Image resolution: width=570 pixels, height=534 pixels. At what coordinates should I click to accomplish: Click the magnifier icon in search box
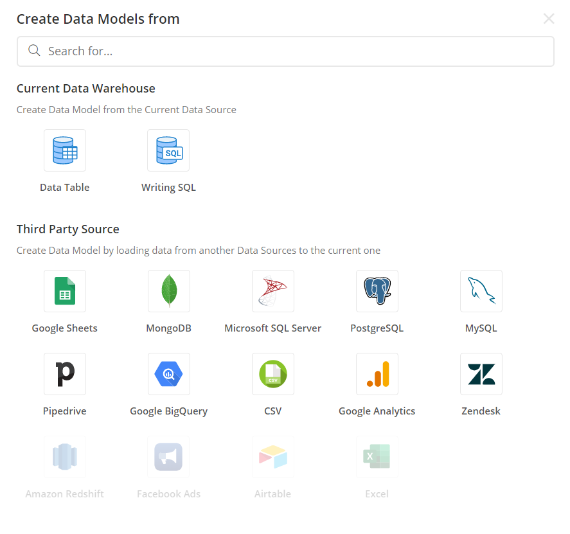tap(34, 51)
